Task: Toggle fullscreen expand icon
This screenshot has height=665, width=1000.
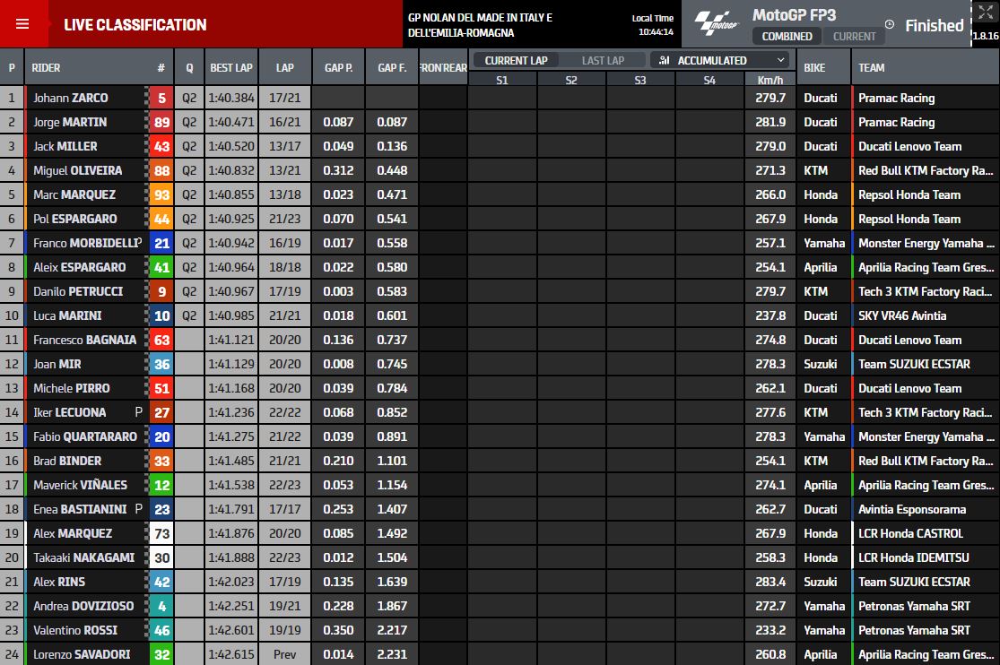Action: (x=986, y=12)
